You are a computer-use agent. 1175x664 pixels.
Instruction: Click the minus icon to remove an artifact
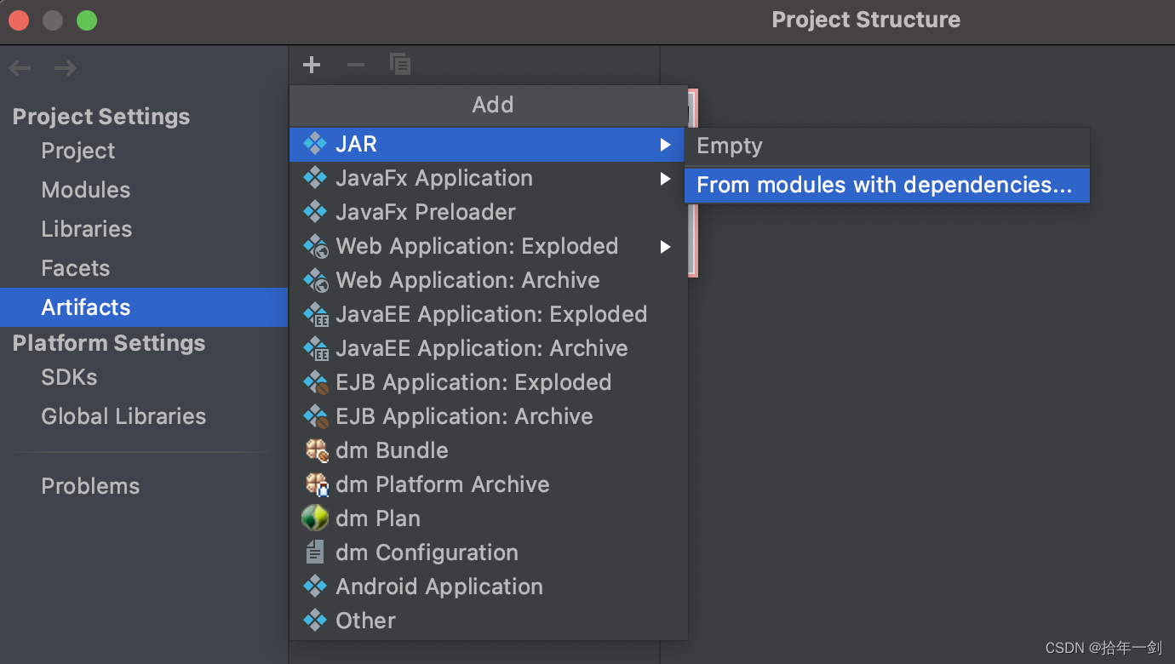(x=355, y=64)
